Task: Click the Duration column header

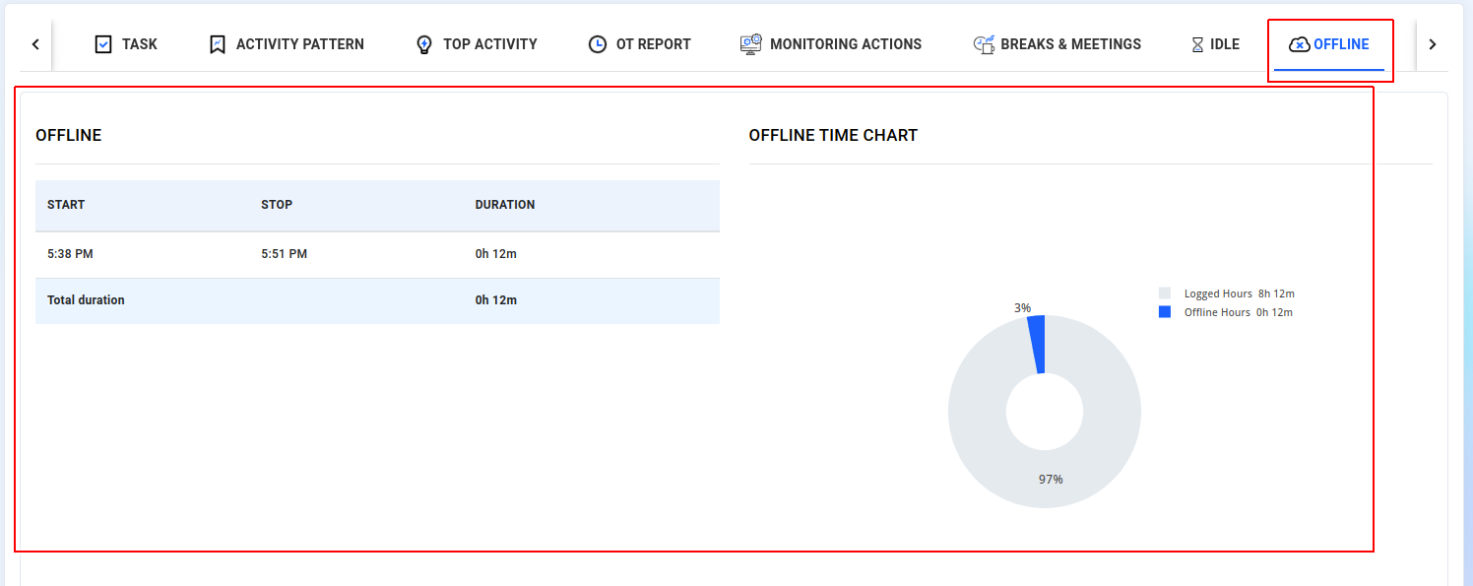Action: 505,205
